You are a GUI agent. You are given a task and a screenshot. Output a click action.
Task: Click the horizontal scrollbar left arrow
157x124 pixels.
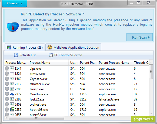click(x=6, y=118)
